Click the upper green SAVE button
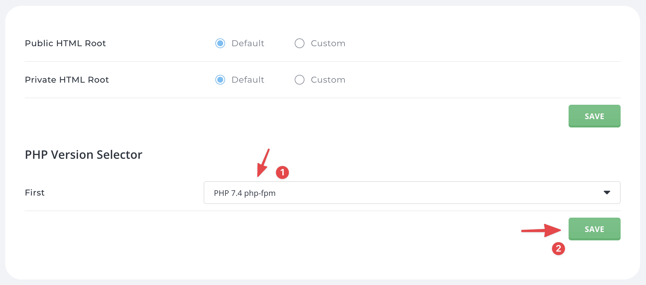The height and width of the screenshot is (285, 646). 594,116
